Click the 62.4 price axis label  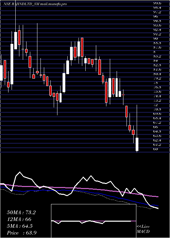click(x=158, y=140)
